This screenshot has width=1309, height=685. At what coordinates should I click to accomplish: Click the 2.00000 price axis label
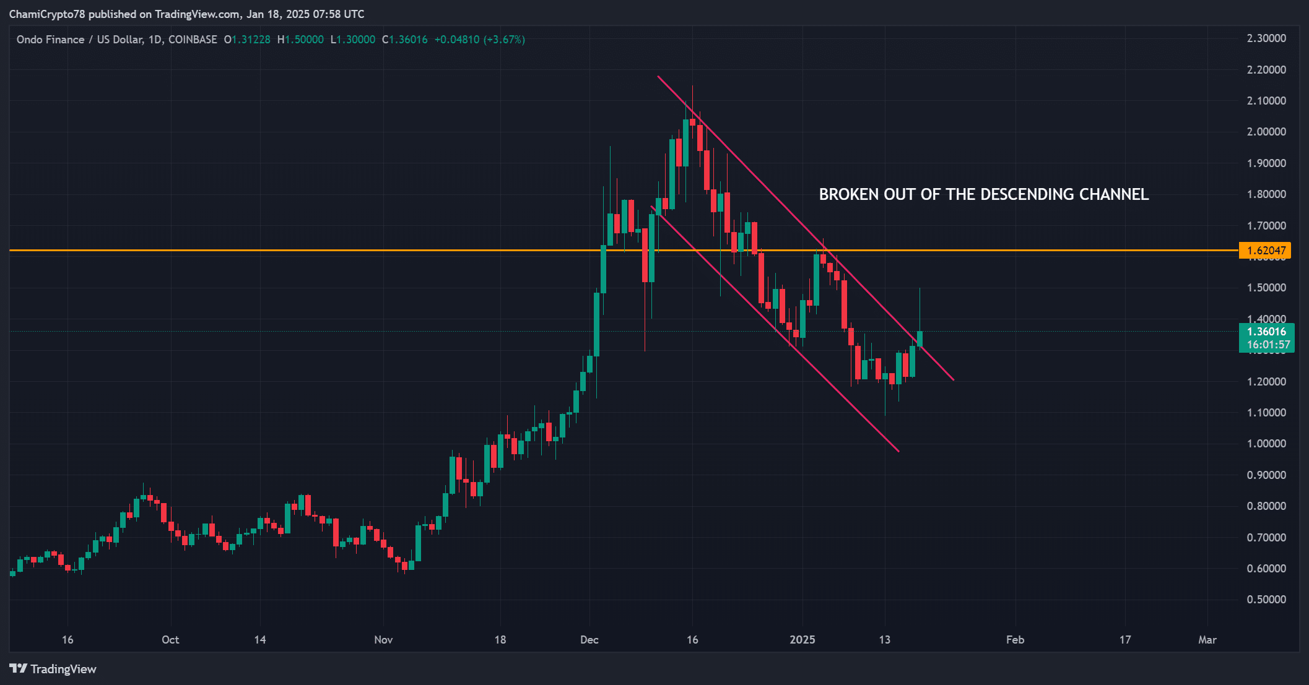[x=1266, y=132]
